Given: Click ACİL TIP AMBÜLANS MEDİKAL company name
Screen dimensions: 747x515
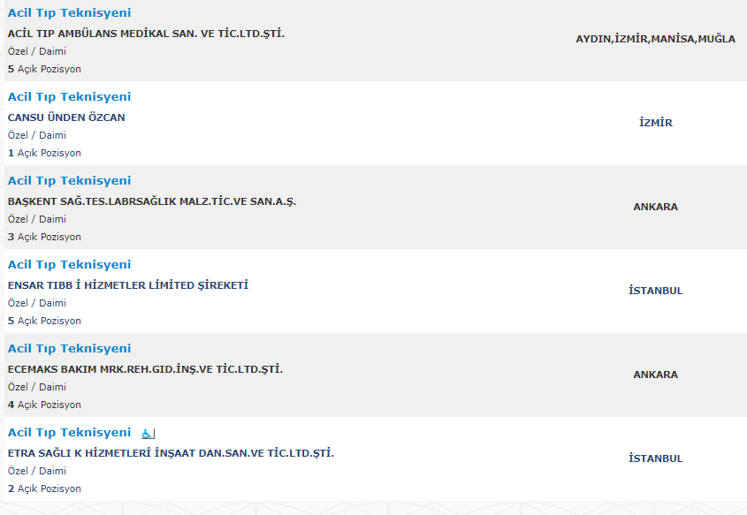Looking at the screenshot, I should pyautogui.click(x=146, y=34).
